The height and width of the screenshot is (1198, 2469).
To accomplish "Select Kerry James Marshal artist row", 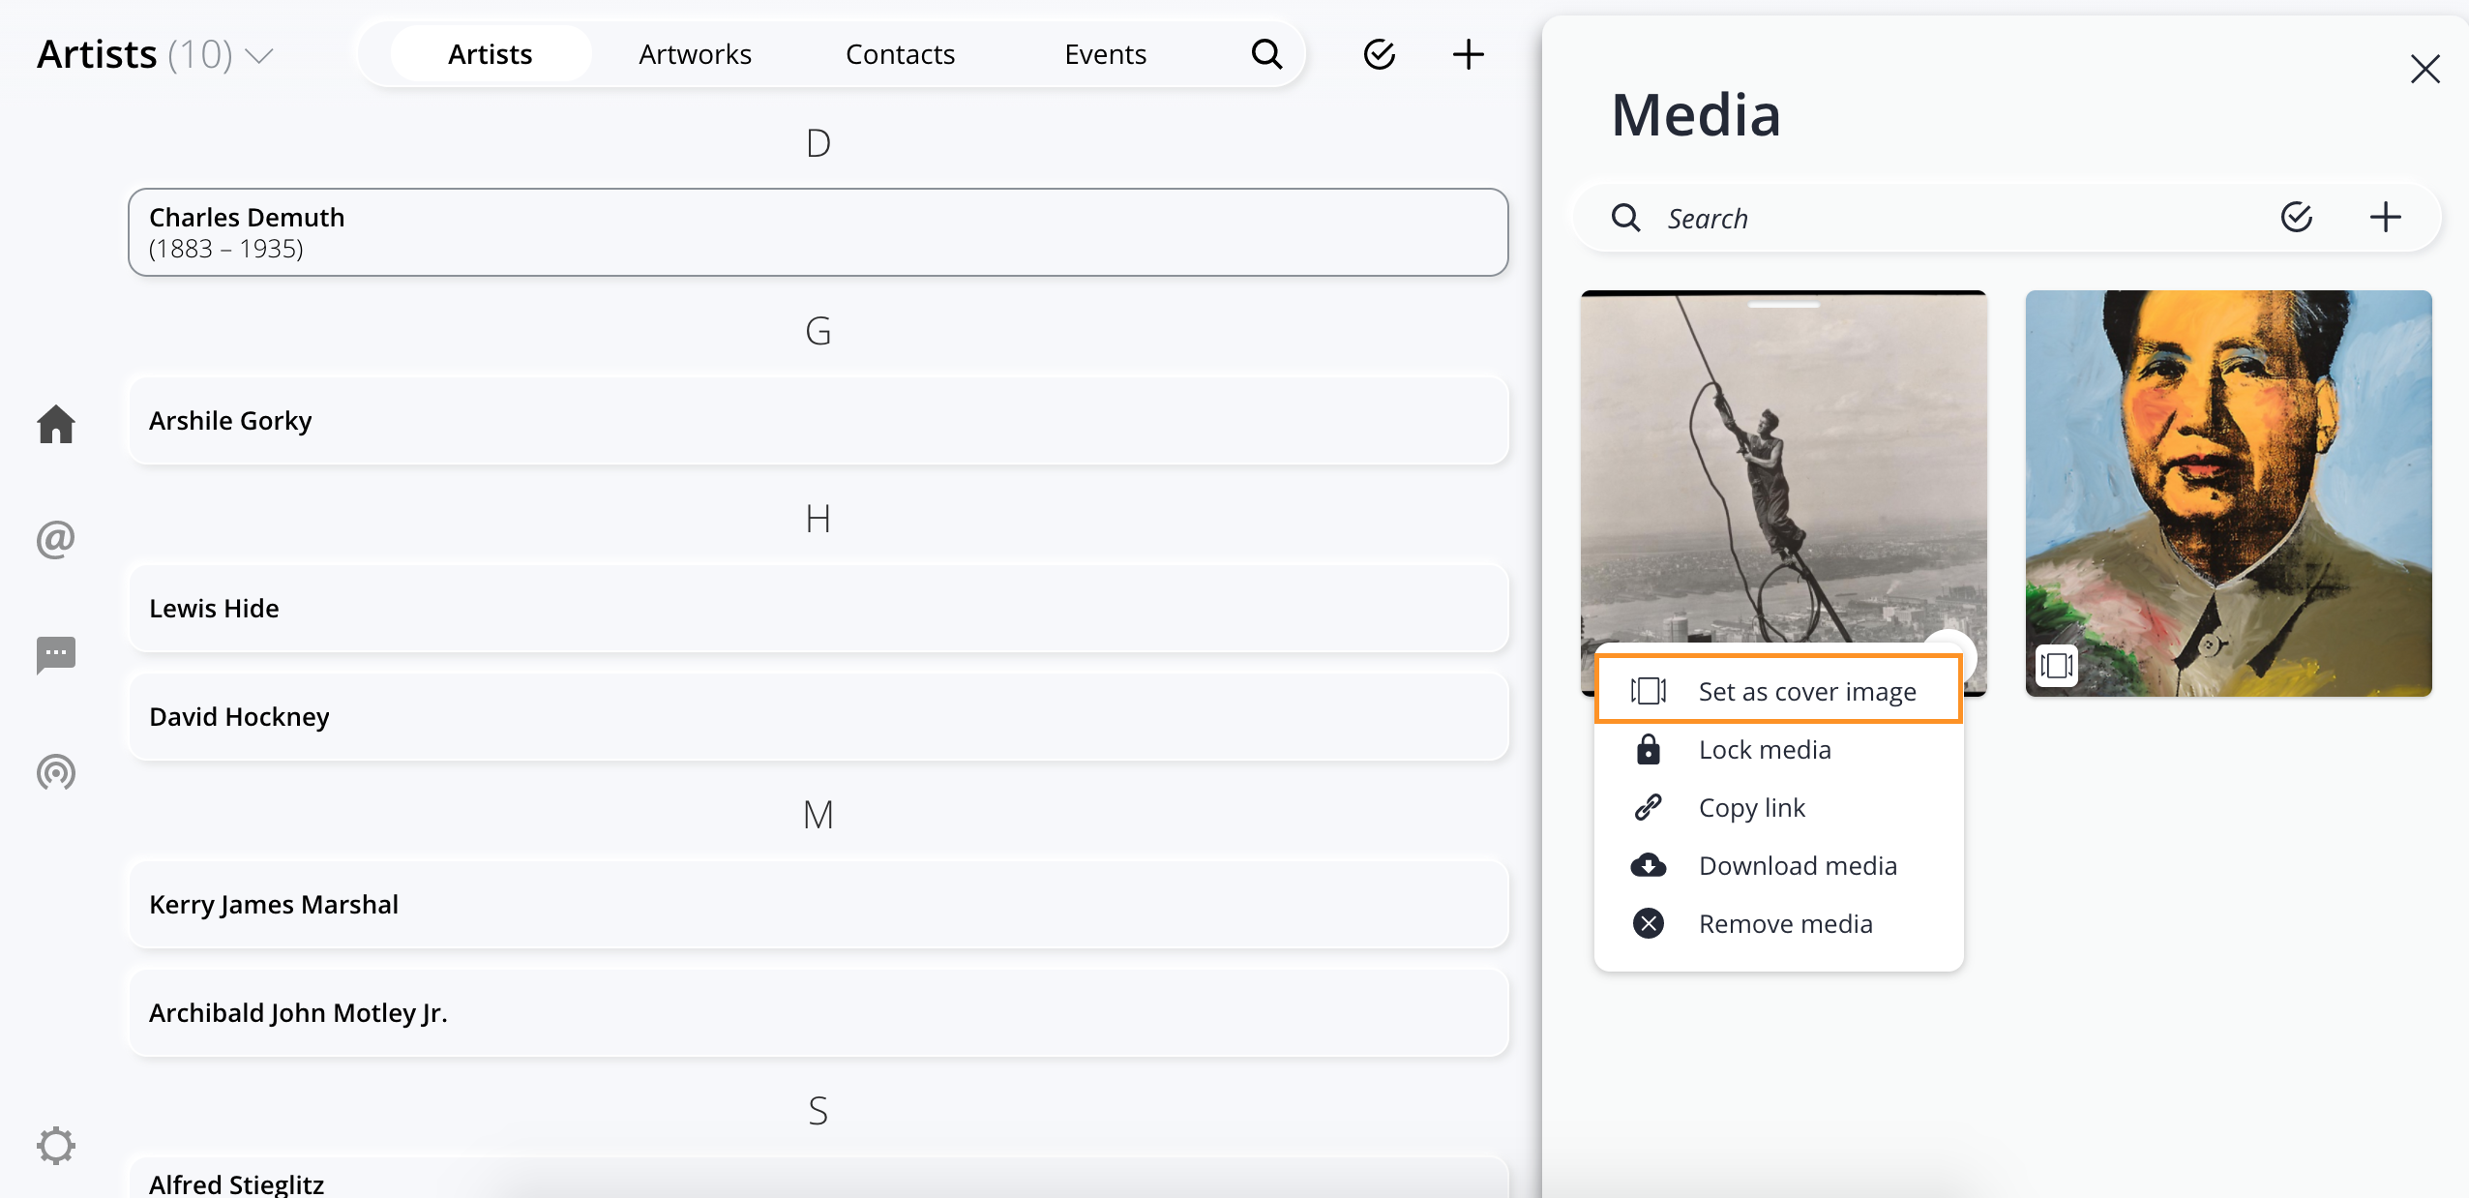I will [818, 905].
